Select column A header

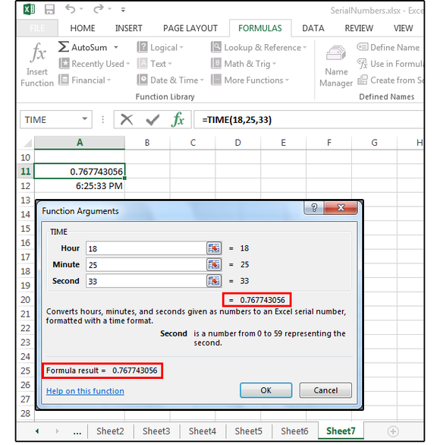click(80, 143)
